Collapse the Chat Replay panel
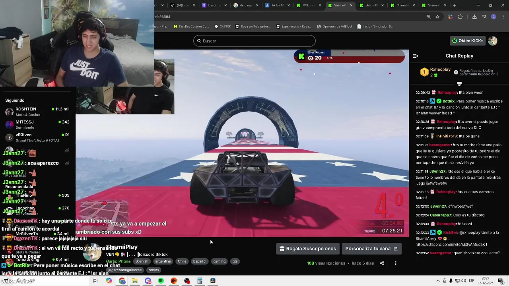The width and height of the screenshot is (509, 286). pyautogui.click(x=416, y=56)
